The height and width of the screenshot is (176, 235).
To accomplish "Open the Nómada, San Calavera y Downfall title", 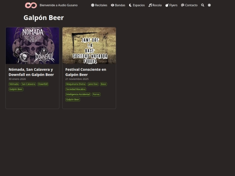I will [x=31, y=72].
